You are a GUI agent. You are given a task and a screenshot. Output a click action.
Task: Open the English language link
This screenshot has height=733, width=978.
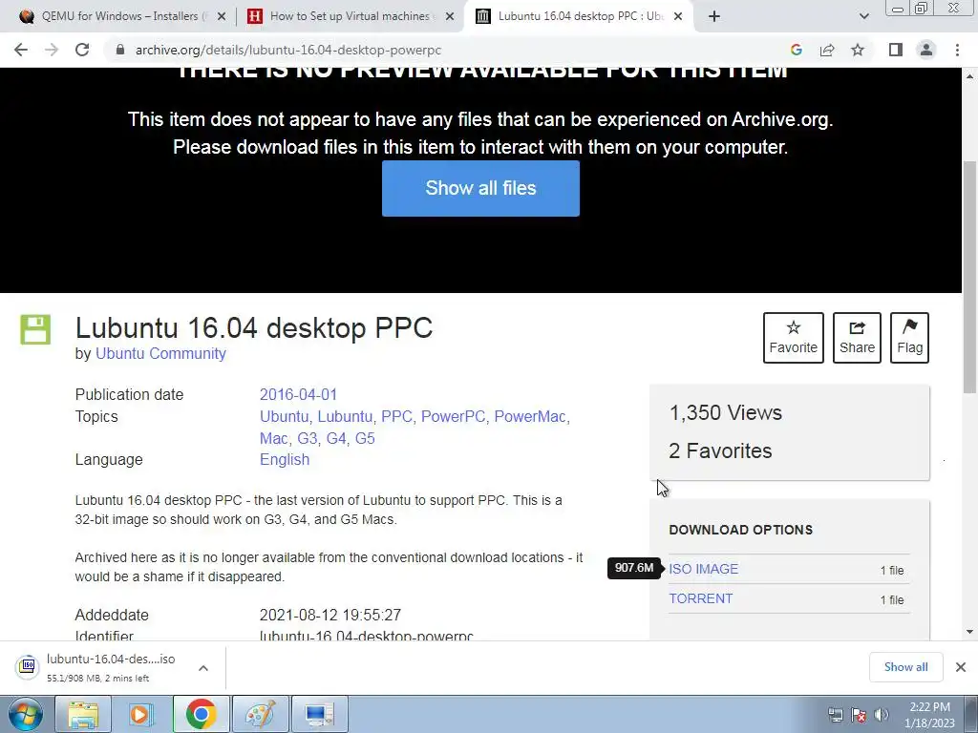[285, 459]
